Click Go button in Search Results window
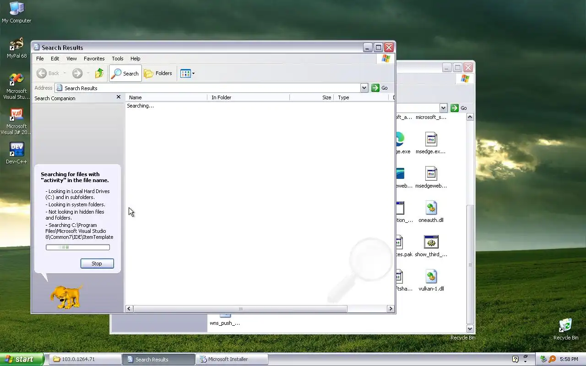This screenshot has width=586, height=366. pyautogui.click(x=380, y=88)
